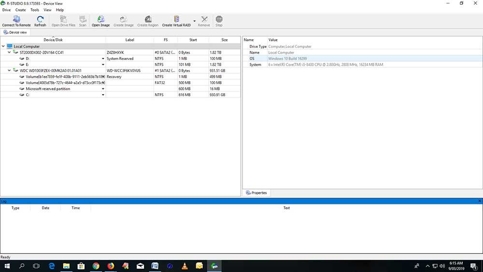Open dropdown arrow on Recovery volume row

pyautogui.click(x=103, y=77)
